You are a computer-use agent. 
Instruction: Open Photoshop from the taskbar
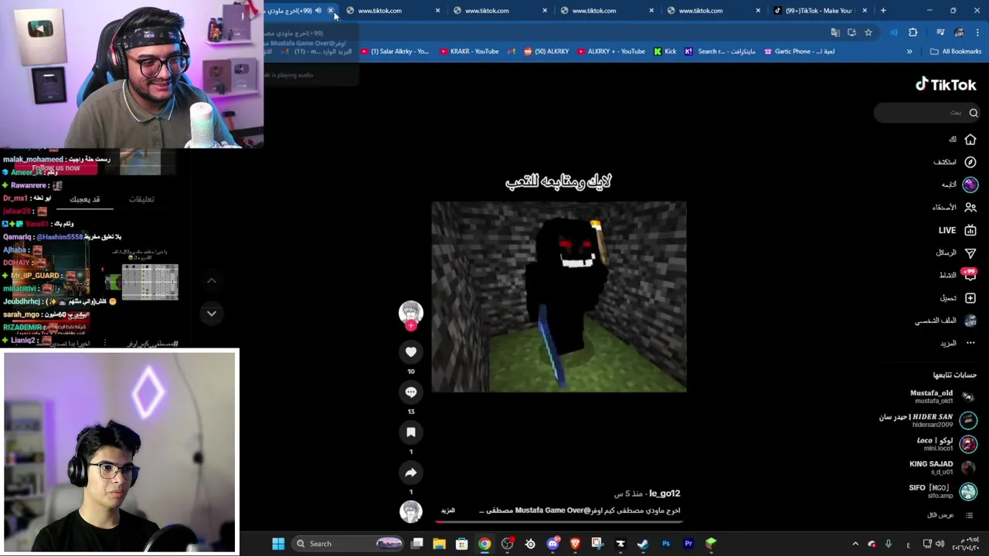666,544
